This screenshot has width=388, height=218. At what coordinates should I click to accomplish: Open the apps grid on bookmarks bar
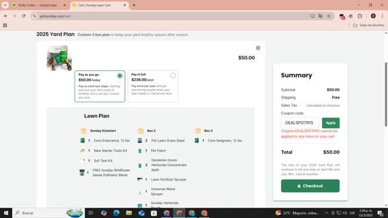click(5, 25)
